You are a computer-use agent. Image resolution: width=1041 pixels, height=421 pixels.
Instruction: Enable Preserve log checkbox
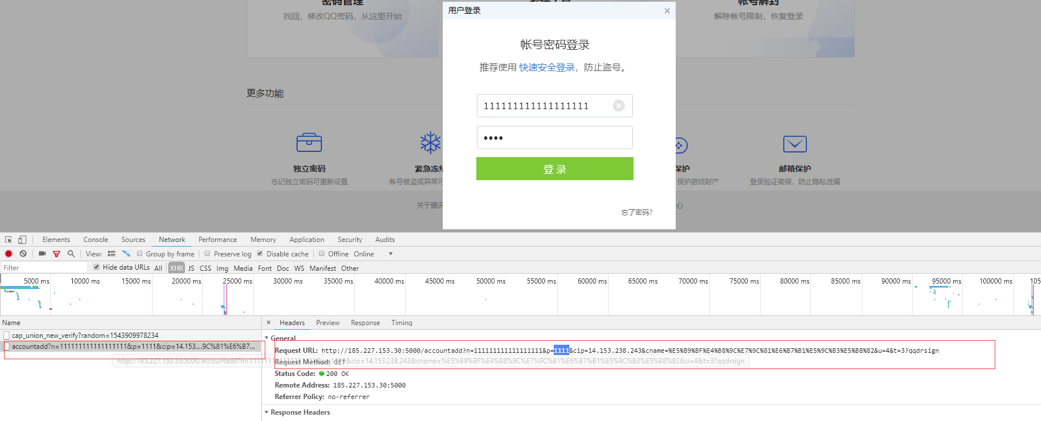click(x=208, y=254)
